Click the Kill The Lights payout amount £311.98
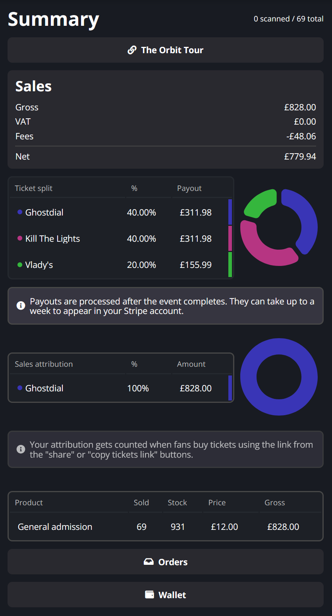This screenshot has height=616, width=332. pyautogui.click(x=196, y=239)
